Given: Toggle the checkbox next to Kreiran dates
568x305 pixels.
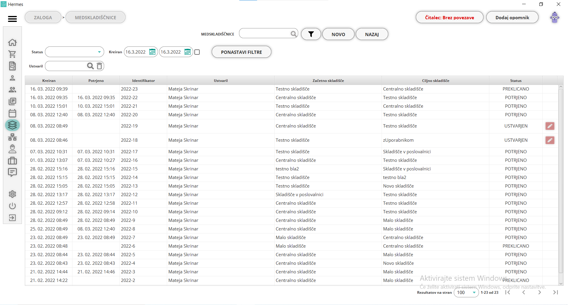Looking at the screenshot, I should pyautogui.click(x=197, y=52).
